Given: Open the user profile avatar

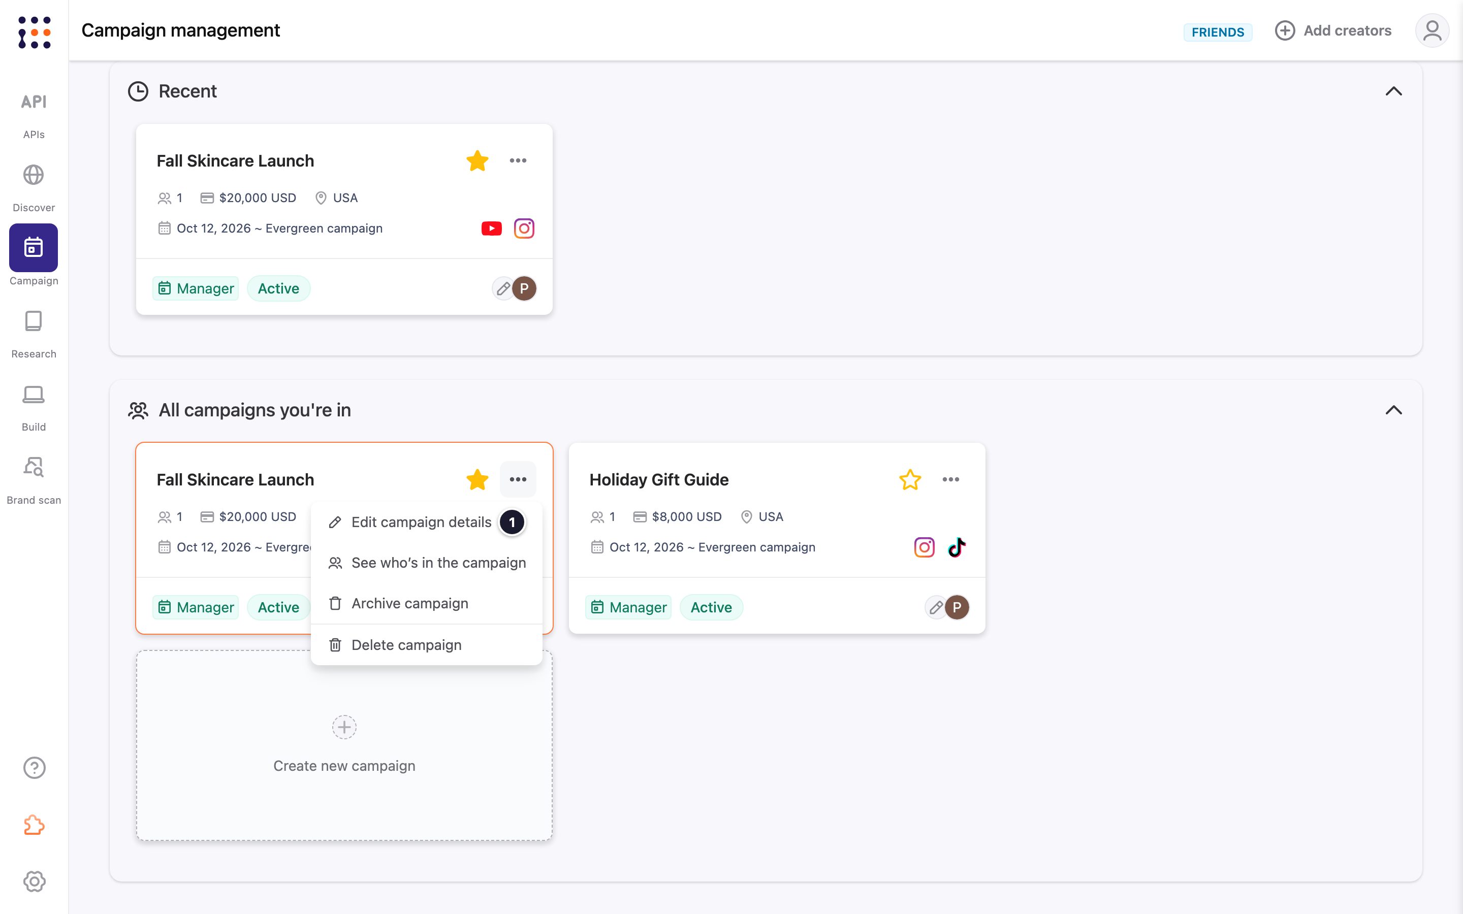Looking at the screenshot, I should pyautogui.click(x=1432, y=31).
